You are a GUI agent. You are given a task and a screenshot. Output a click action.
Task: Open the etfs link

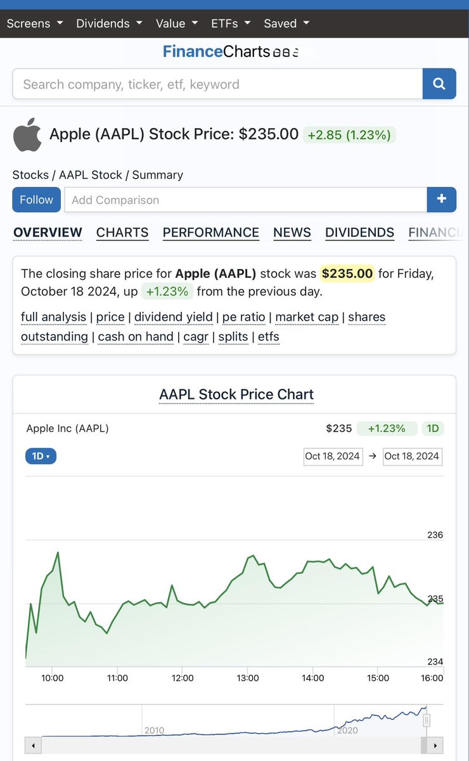click(x=269, y=337)
